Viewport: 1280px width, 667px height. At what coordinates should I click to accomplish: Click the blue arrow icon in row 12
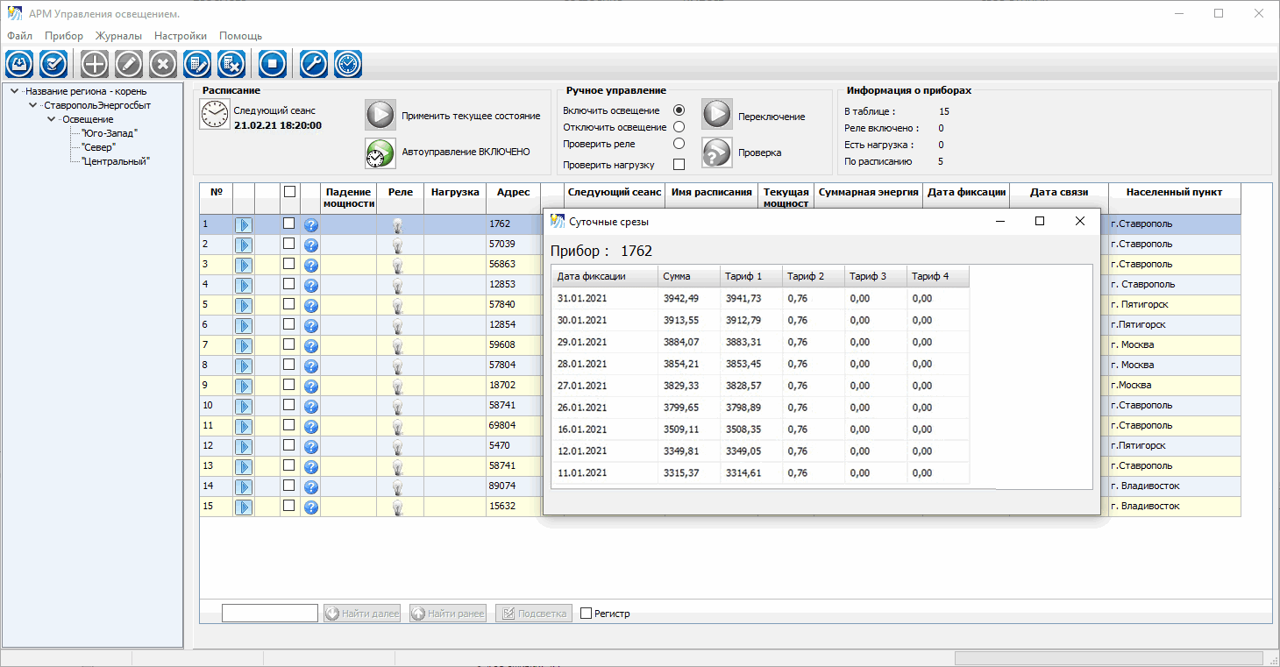[244, 447]
